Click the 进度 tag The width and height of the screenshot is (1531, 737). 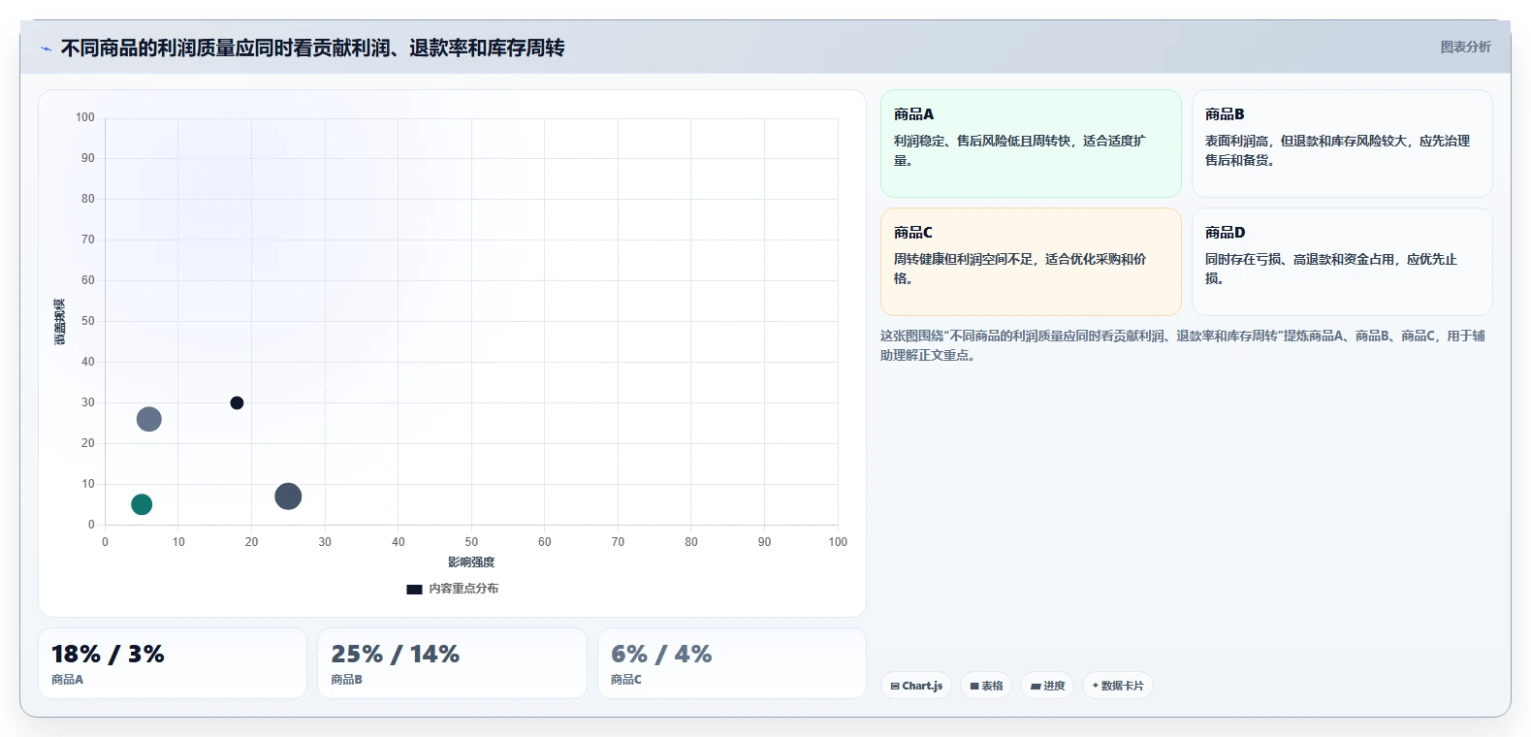[1047, 686]
